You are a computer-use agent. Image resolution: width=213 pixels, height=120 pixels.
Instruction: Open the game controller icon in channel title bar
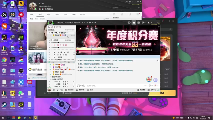tap(143, 23)
